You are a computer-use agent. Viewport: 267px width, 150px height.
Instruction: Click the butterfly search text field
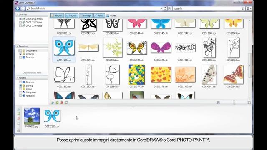point(207,8)
